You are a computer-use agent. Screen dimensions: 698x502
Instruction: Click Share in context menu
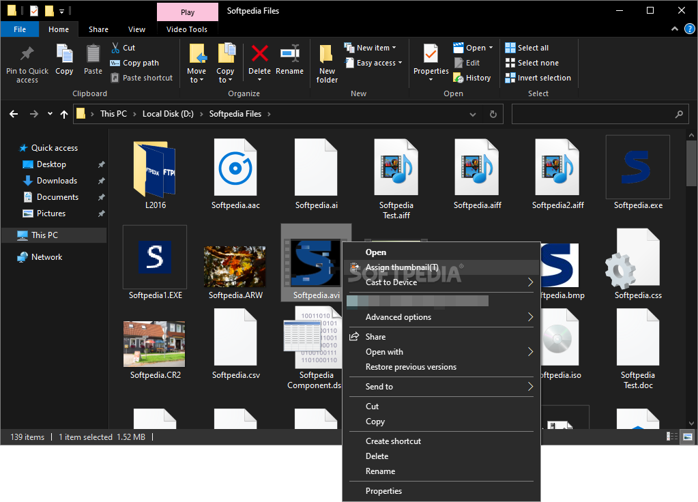click(441, 337)
